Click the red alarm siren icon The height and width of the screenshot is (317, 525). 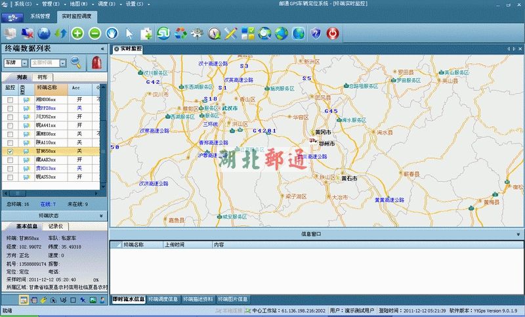click(97, 63)
